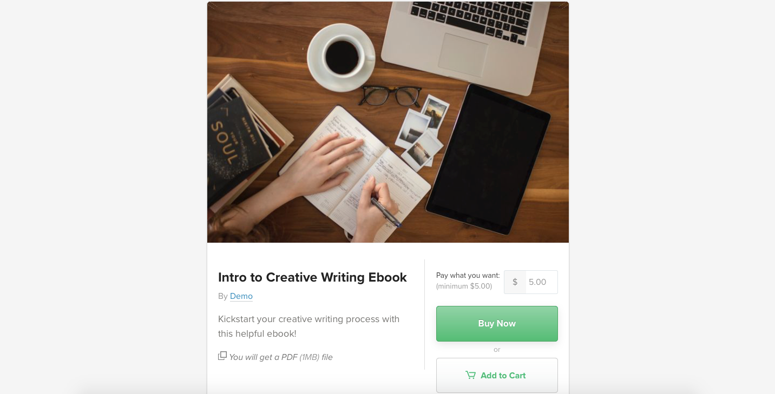
Task: Click the coffee cup in product image
Action: (x=341, y=57)
